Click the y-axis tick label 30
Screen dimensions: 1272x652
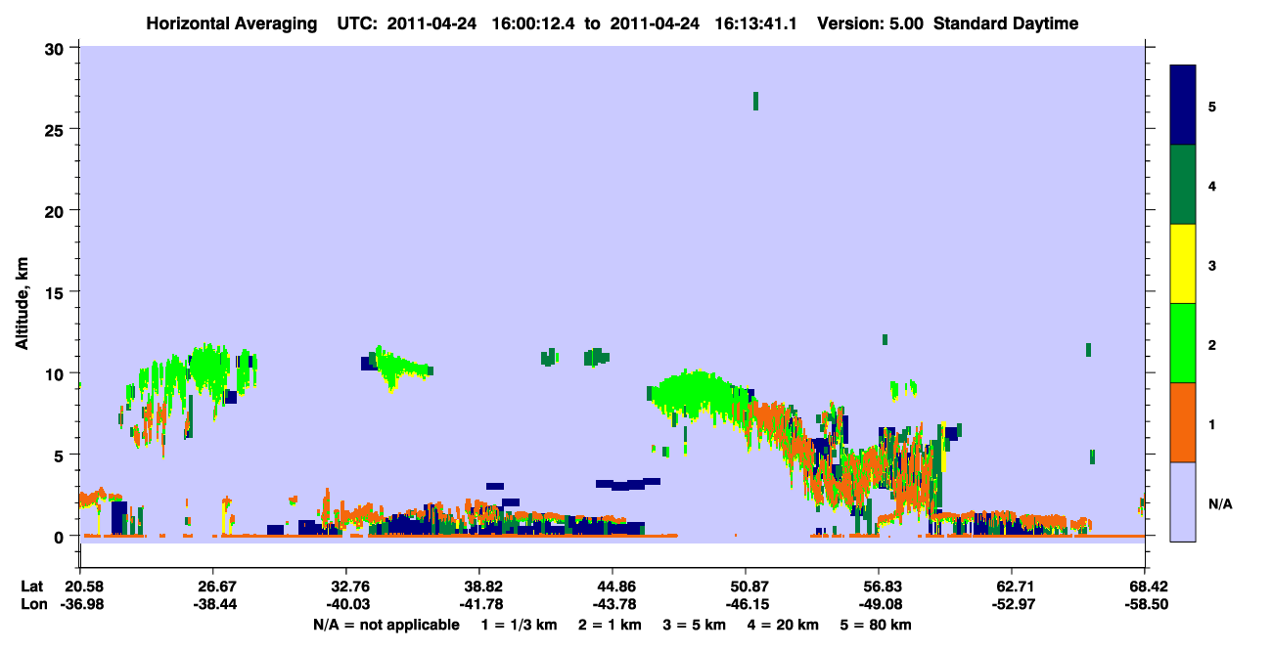[57, 48]
